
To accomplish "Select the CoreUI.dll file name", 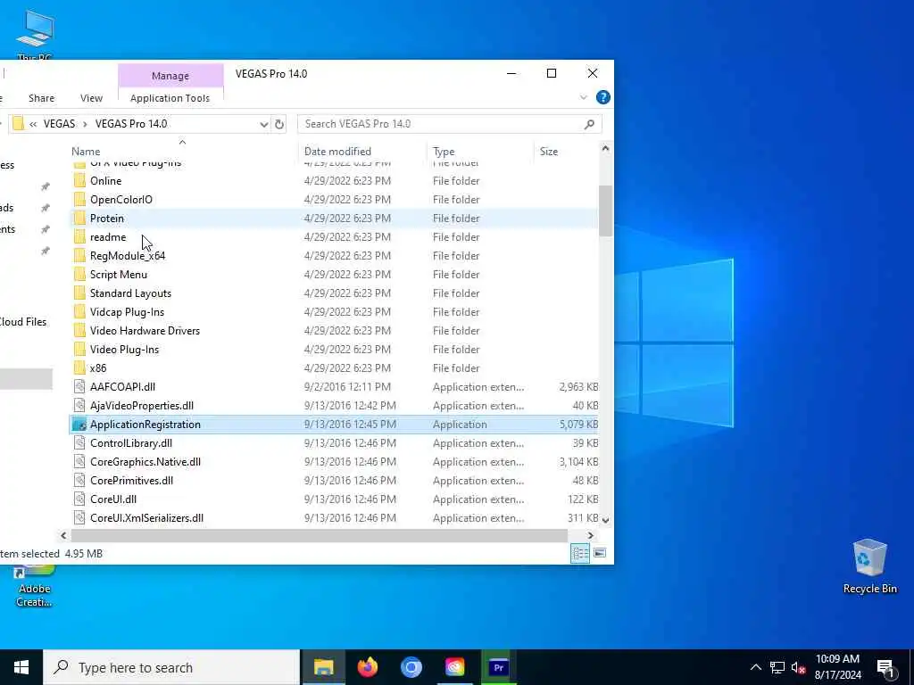I will tap(113, 499).
